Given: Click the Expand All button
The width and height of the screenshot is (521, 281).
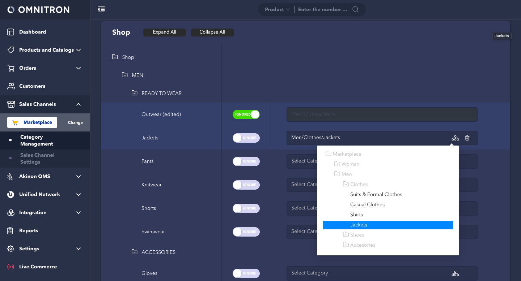Looking at the screenshot, I should [165, 32].
